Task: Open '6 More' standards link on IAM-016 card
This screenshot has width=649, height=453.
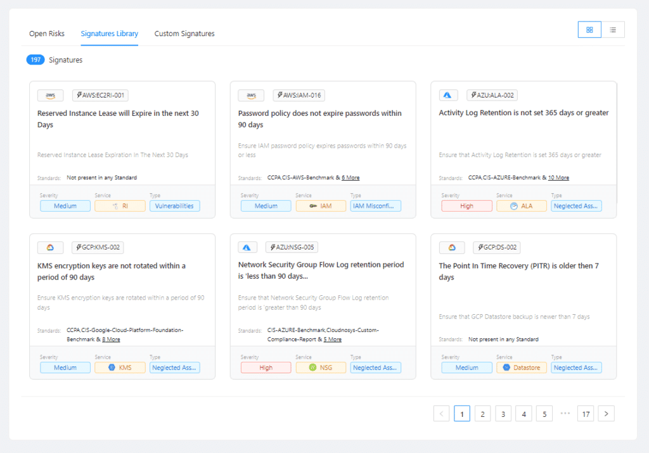Action: (350, 177)
